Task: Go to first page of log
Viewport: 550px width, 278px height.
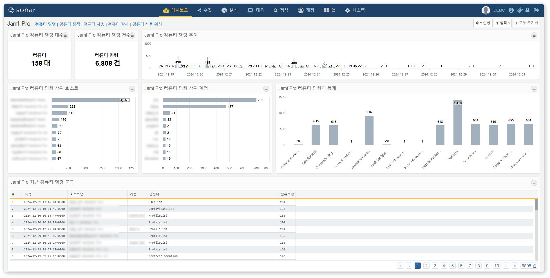Action: pyautogui.click(x=400, y=266)
